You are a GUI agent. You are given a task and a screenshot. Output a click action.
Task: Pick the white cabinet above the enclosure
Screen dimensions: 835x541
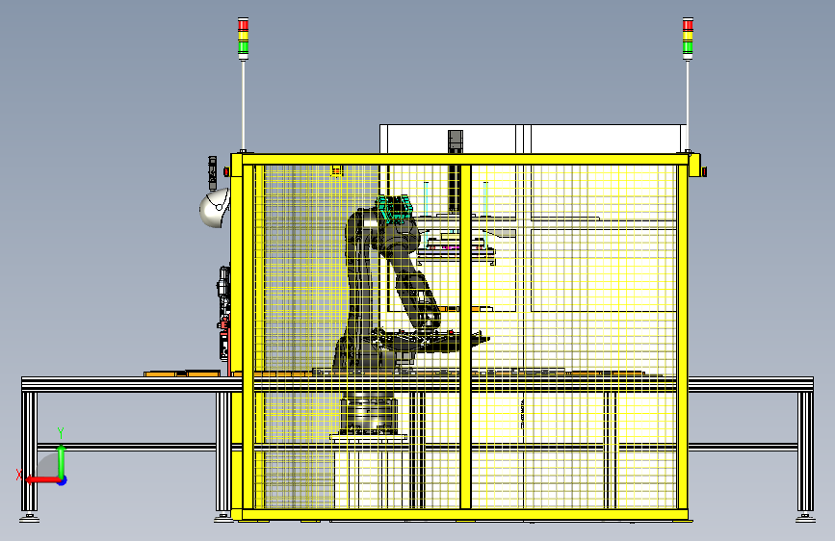533,139
